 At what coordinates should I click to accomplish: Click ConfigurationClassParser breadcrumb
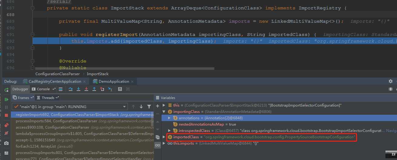(x=58, y=74)
